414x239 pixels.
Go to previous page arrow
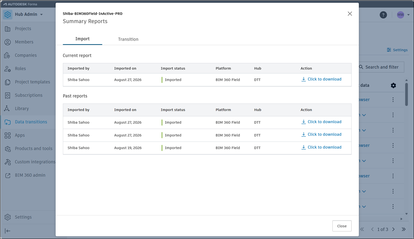pyautogui.click(x=372, y=229)
